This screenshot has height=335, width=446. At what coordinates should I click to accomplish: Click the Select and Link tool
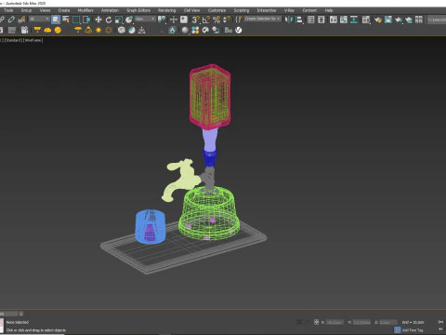point(1,20)
